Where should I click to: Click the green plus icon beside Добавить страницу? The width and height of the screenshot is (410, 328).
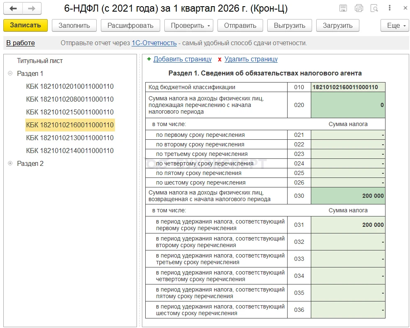149,59
